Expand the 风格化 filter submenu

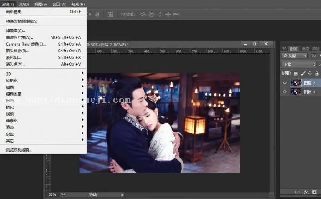point(43,81)
